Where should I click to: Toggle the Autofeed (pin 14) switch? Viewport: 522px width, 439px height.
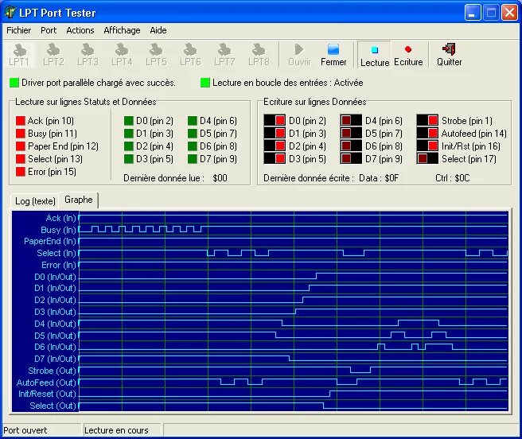(427, 133)
